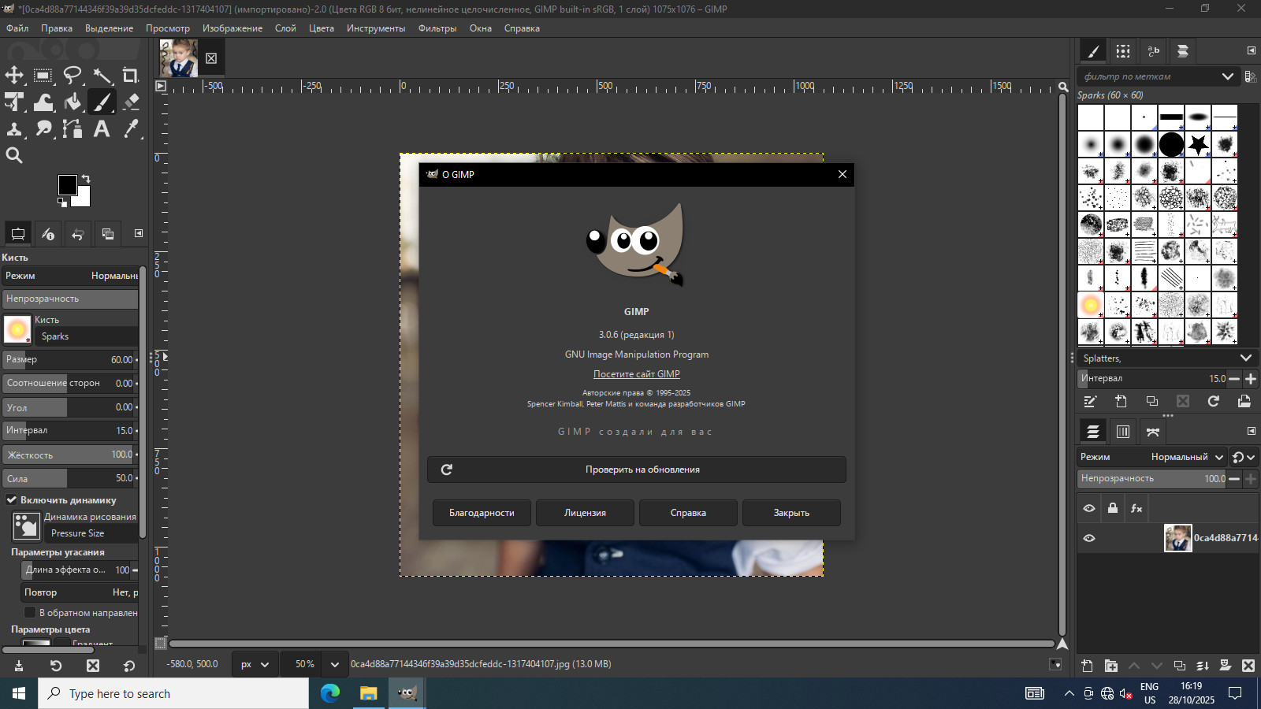The image size is (1261, 709).
Task: Select the Color Picker eyedropper tool
Action: [x=131, y=128]
